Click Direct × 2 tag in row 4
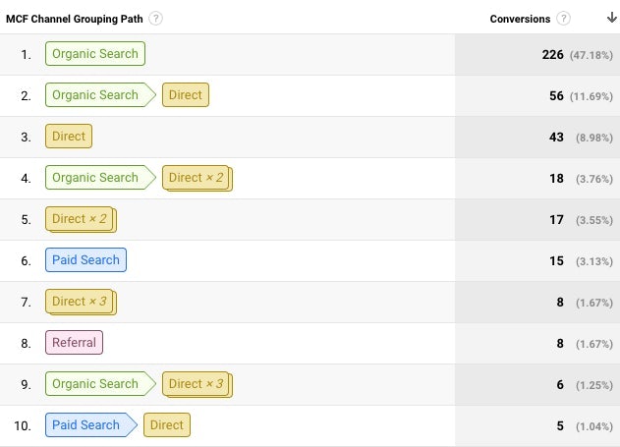Viewport: 620px width, 447px height. 197,178
